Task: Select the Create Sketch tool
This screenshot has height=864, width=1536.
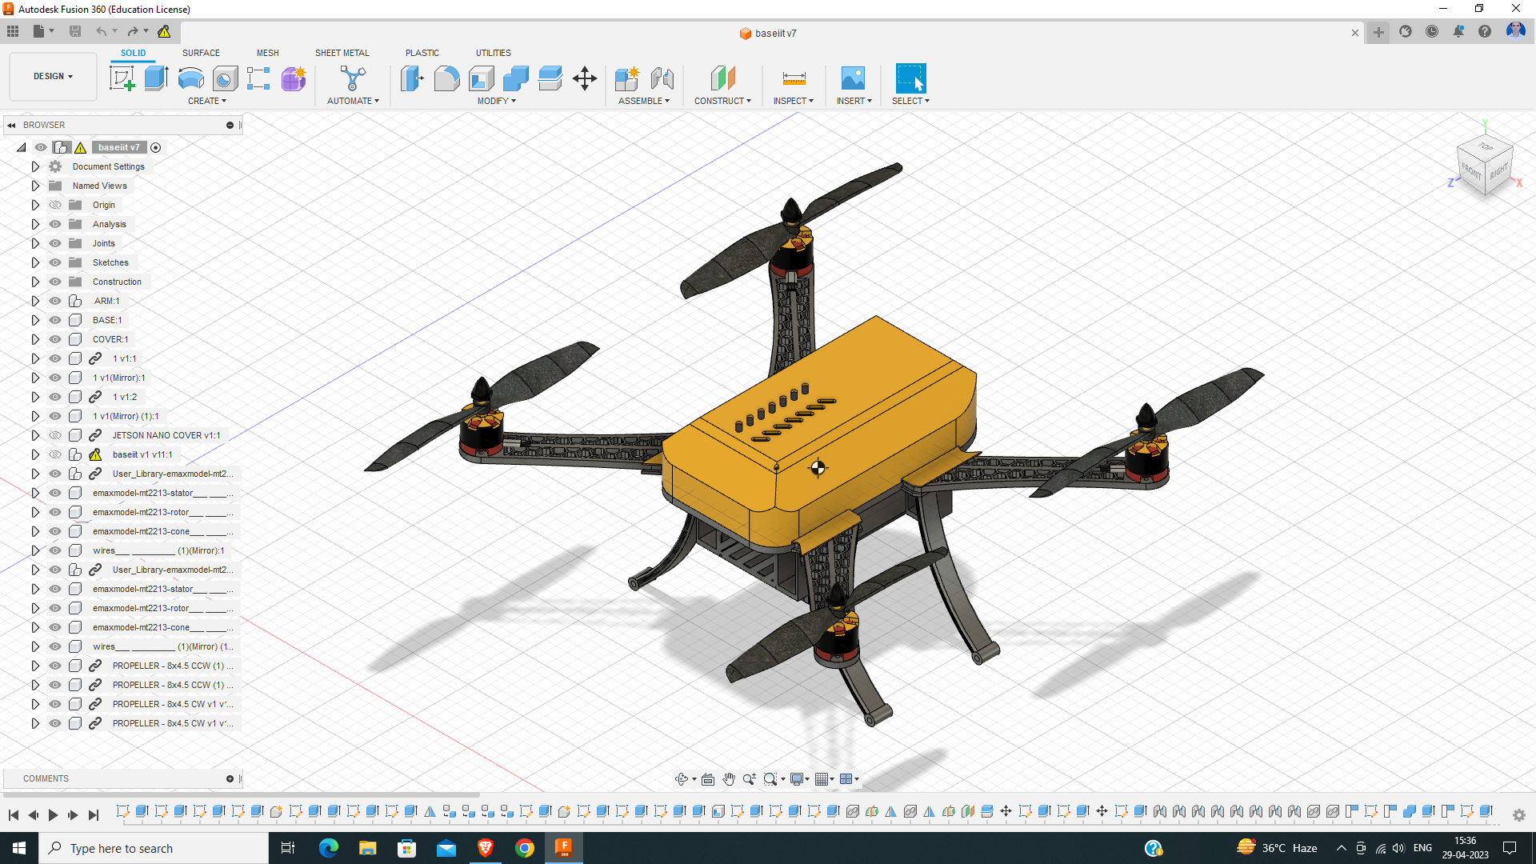Action: (x=122, y=78)
